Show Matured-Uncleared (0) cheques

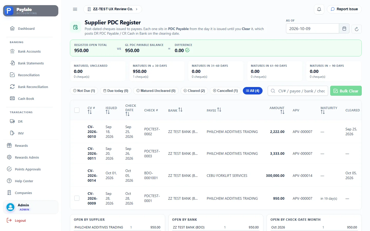tap(156, 91)
